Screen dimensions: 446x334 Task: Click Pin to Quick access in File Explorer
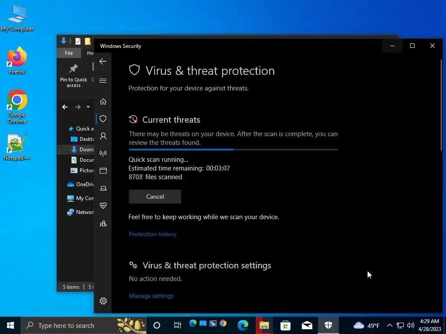point(73,76)
